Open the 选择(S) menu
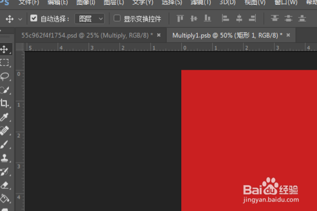This screenshot has width=317, height=211. coord(172,3)
